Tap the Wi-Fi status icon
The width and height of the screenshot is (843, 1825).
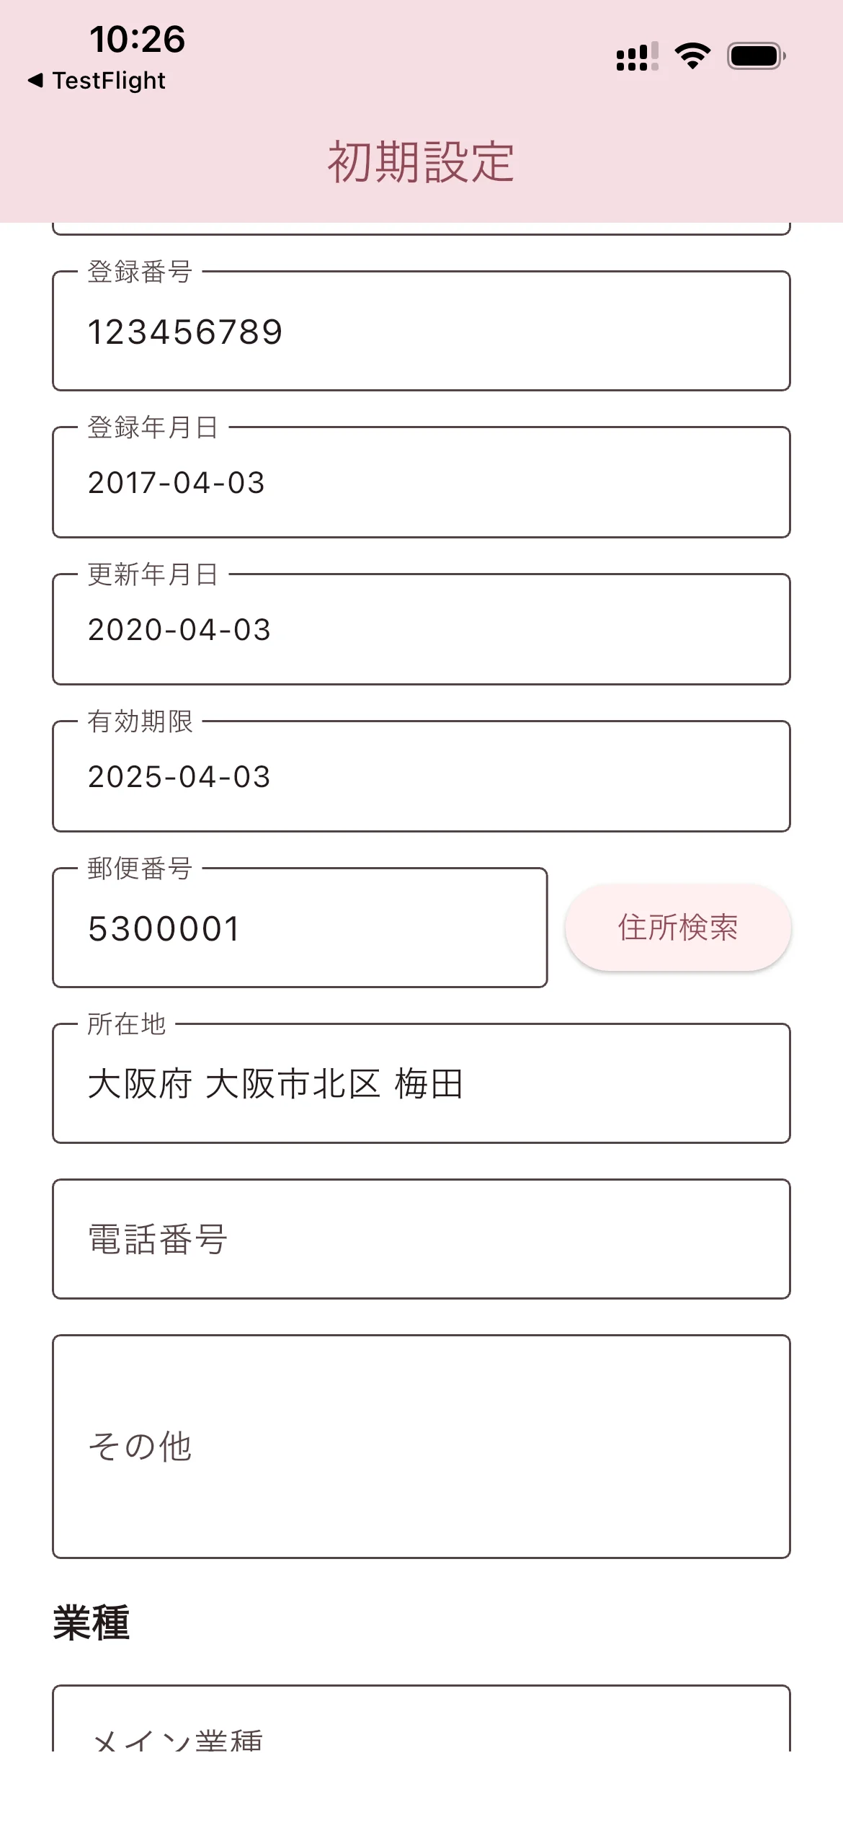(x=692, y=56)
